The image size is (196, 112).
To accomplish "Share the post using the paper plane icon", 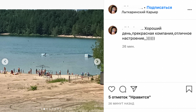I will point(134,89).
